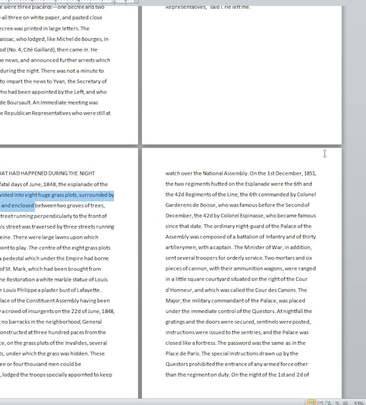
Task: Click the word 'Lafayette'
Action: click(89, 290)
